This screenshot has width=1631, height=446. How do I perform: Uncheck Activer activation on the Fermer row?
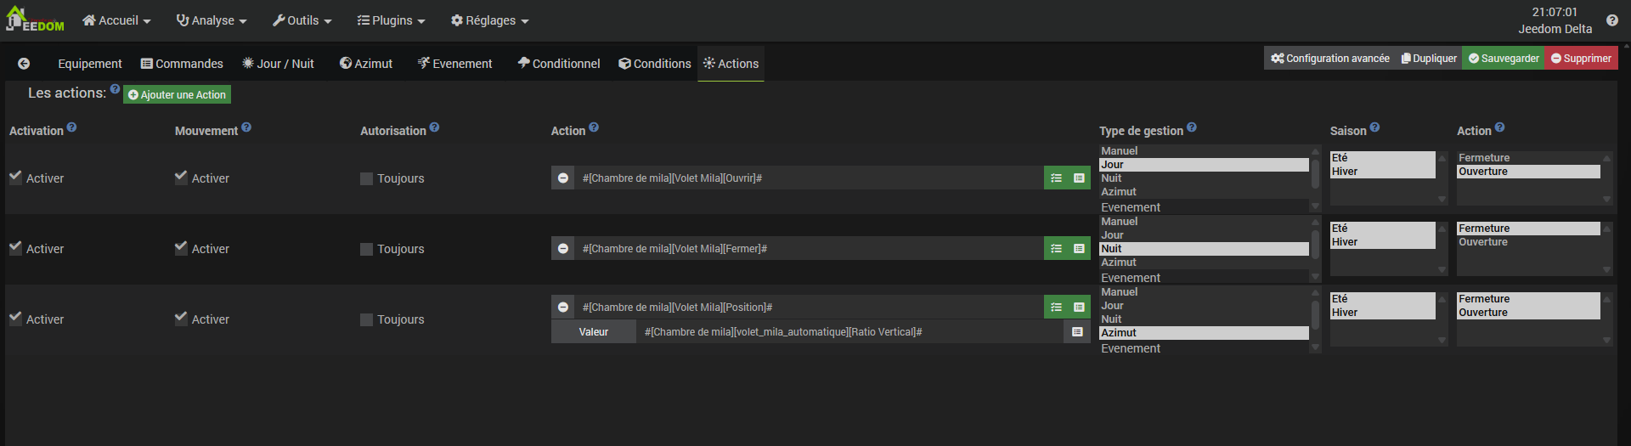click(15, 248)
